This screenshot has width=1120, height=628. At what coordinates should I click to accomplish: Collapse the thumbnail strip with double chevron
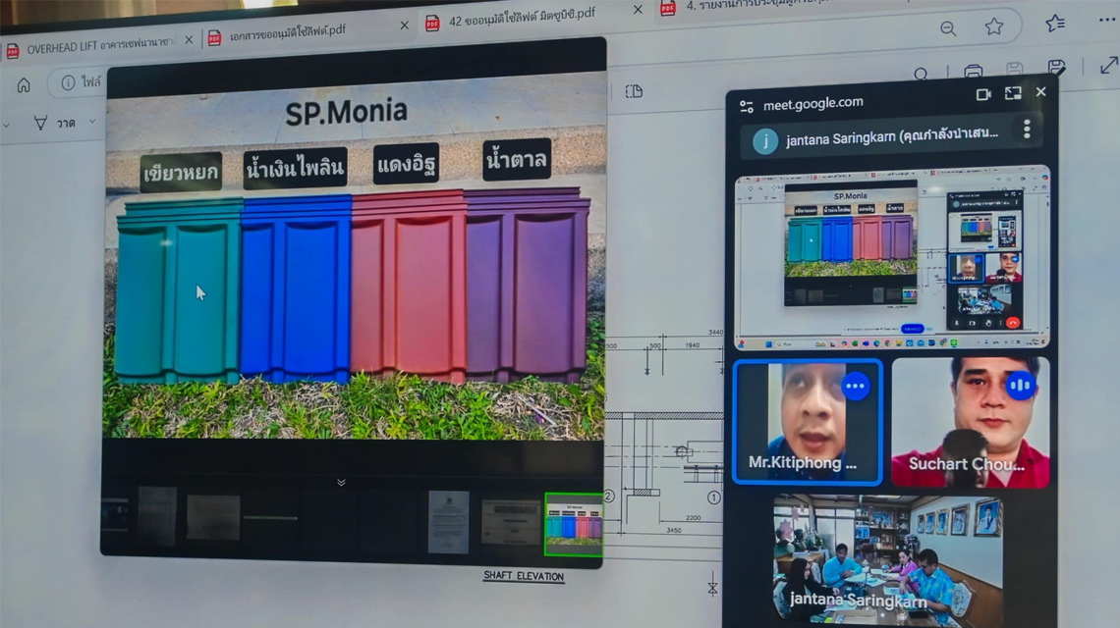click(342, 483)
